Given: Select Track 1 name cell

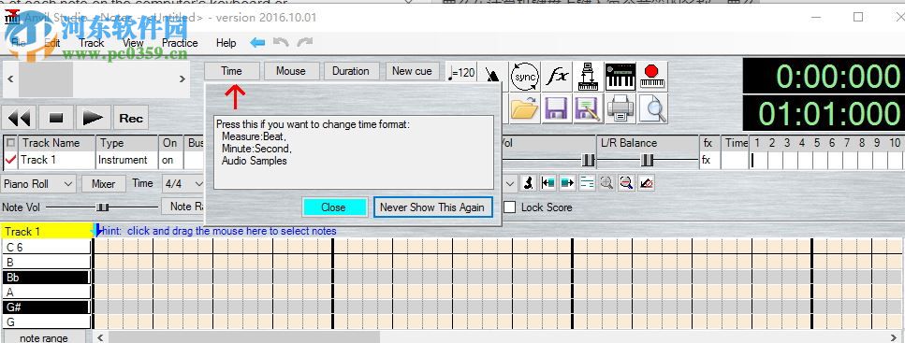Looking at the screenshot, I should tap(57, 160).
